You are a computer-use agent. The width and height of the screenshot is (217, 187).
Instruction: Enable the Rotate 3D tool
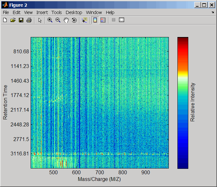(74, 20)
